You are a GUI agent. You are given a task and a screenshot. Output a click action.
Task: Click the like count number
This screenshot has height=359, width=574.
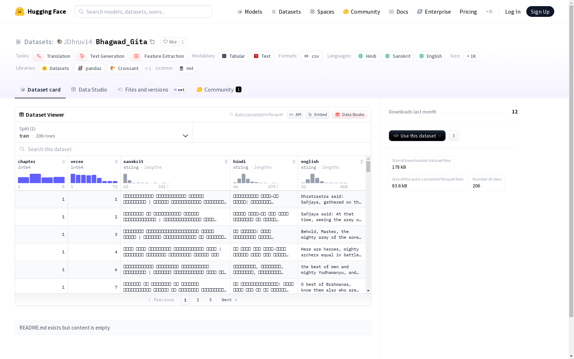click(183, 42)
